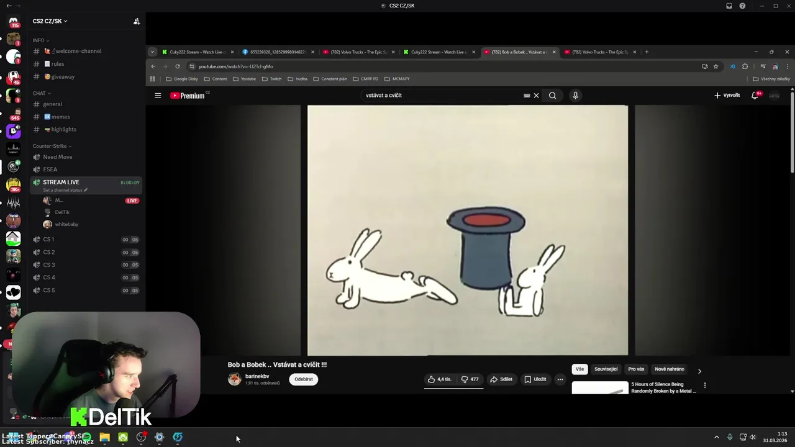
Task: Open the on-screen keyboard icon in search
Action: point(527,96)
